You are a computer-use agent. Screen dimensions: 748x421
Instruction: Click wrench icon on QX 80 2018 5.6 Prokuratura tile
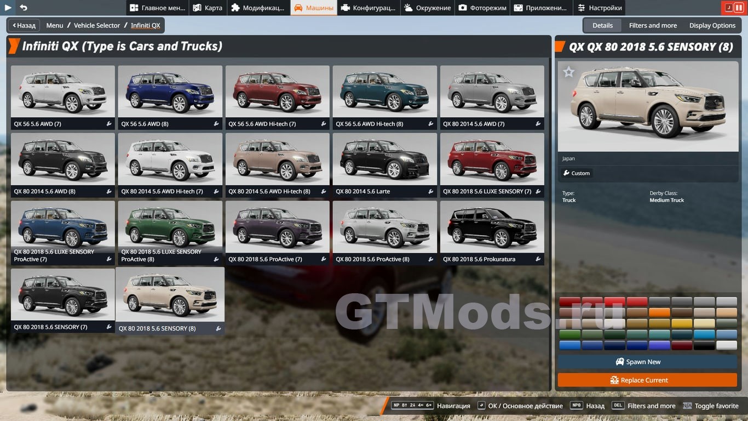click(538, 259)
